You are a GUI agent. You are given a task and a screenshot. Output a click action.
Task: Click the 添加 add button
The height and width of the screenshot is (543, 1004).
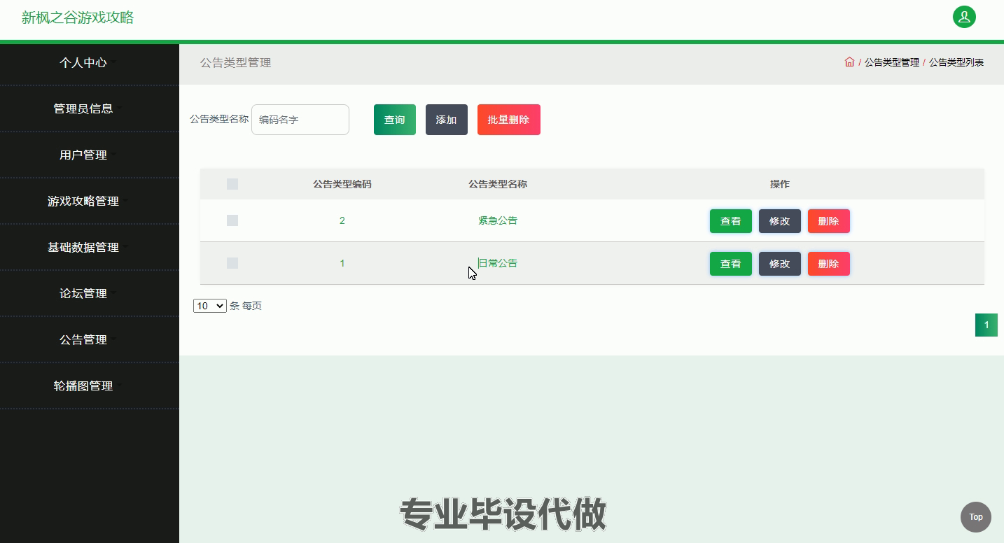(447, 120)
